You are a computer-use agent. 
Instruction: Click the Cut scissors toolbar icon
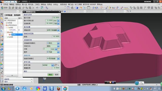[24, 8]
